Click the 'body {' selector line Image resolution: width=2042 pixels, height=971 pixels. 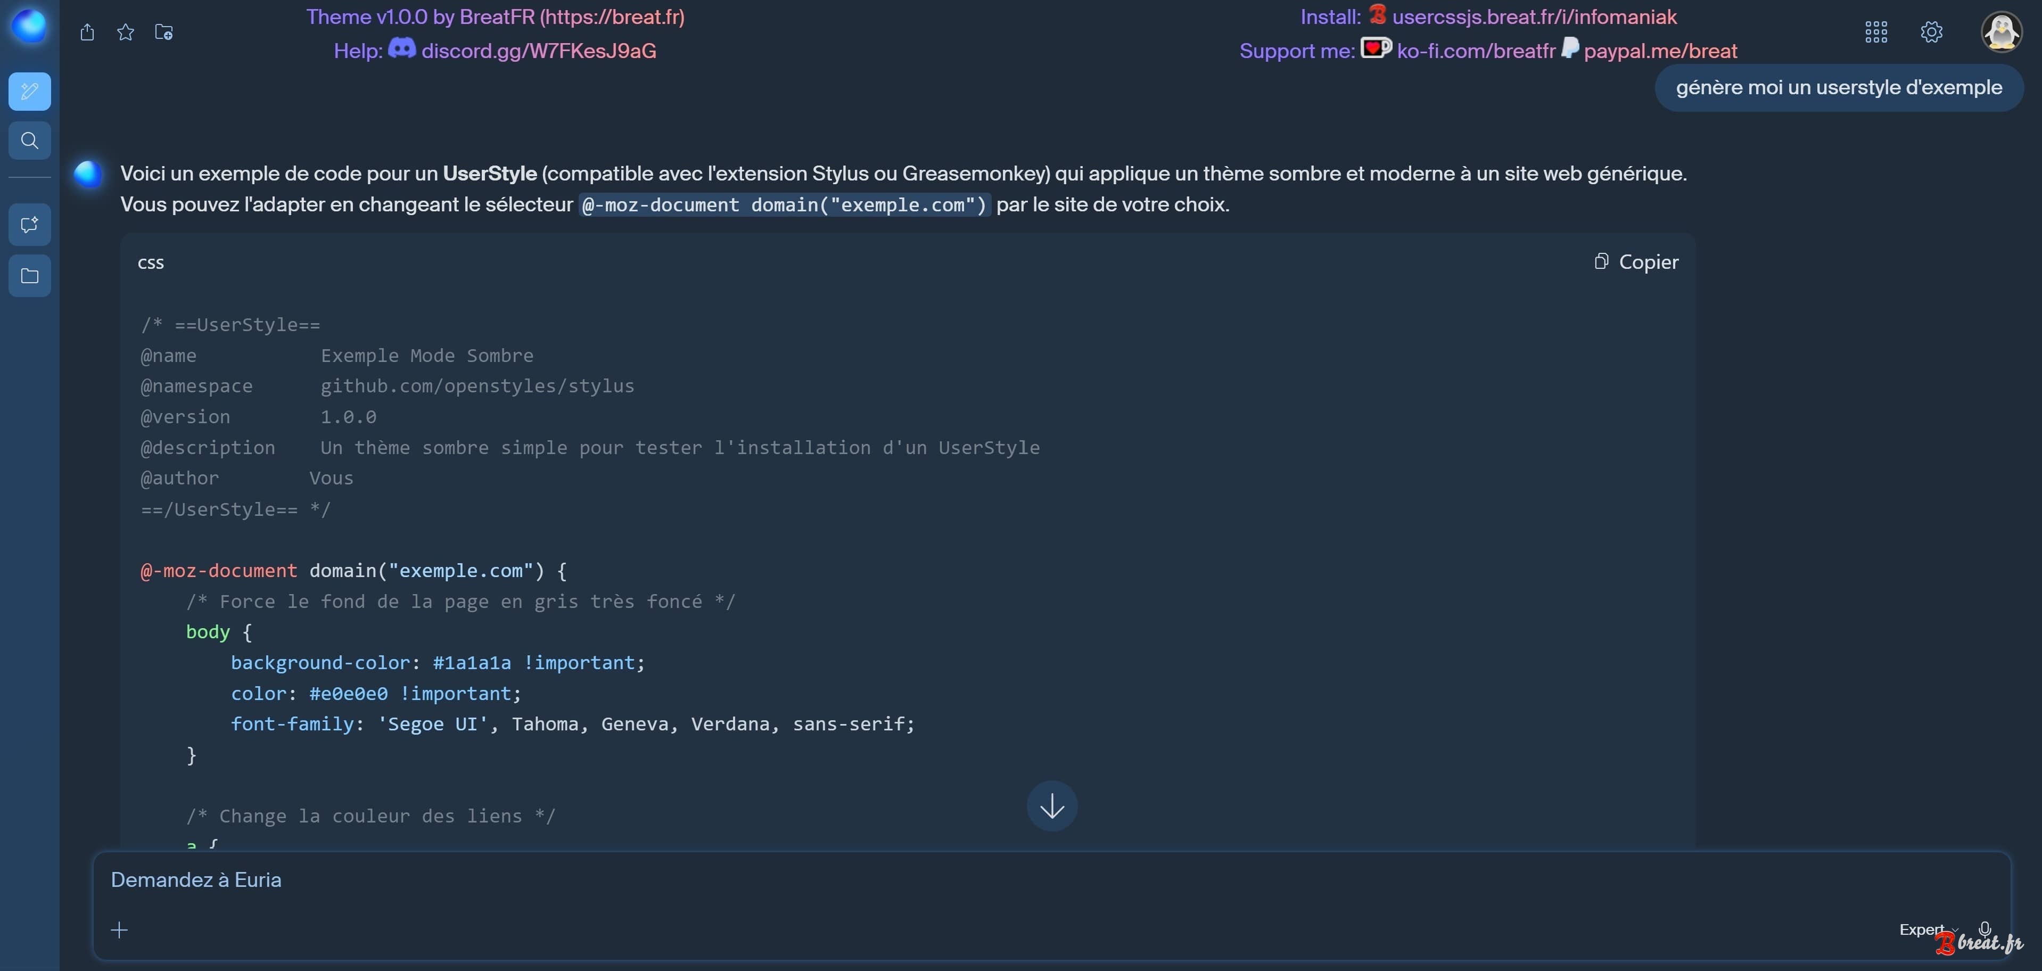219,632
